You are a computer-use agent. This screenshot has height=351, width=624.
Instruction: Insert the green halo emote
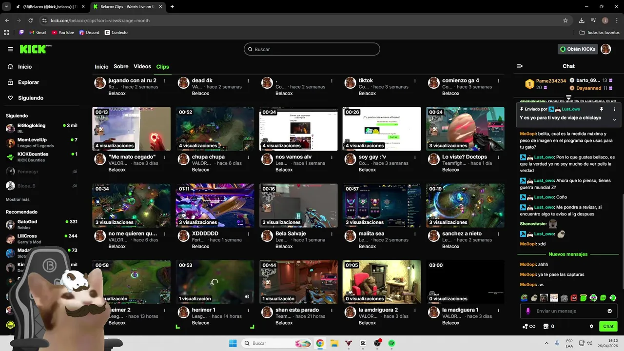click(584, 298)
